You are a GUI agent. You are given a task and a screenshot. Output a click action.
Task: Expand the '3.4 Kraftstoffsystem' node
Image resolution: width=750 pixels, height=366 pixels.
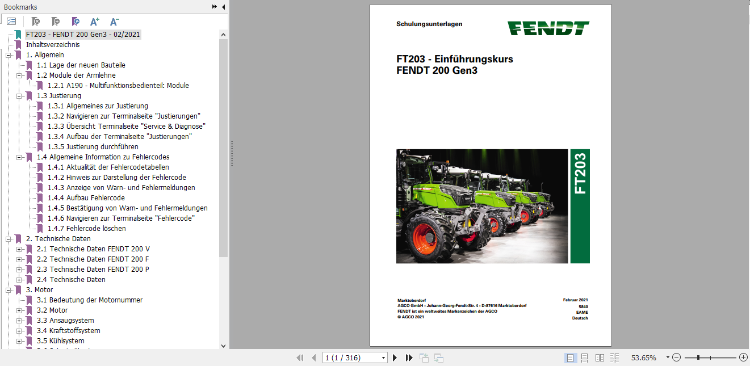[19, 331]
